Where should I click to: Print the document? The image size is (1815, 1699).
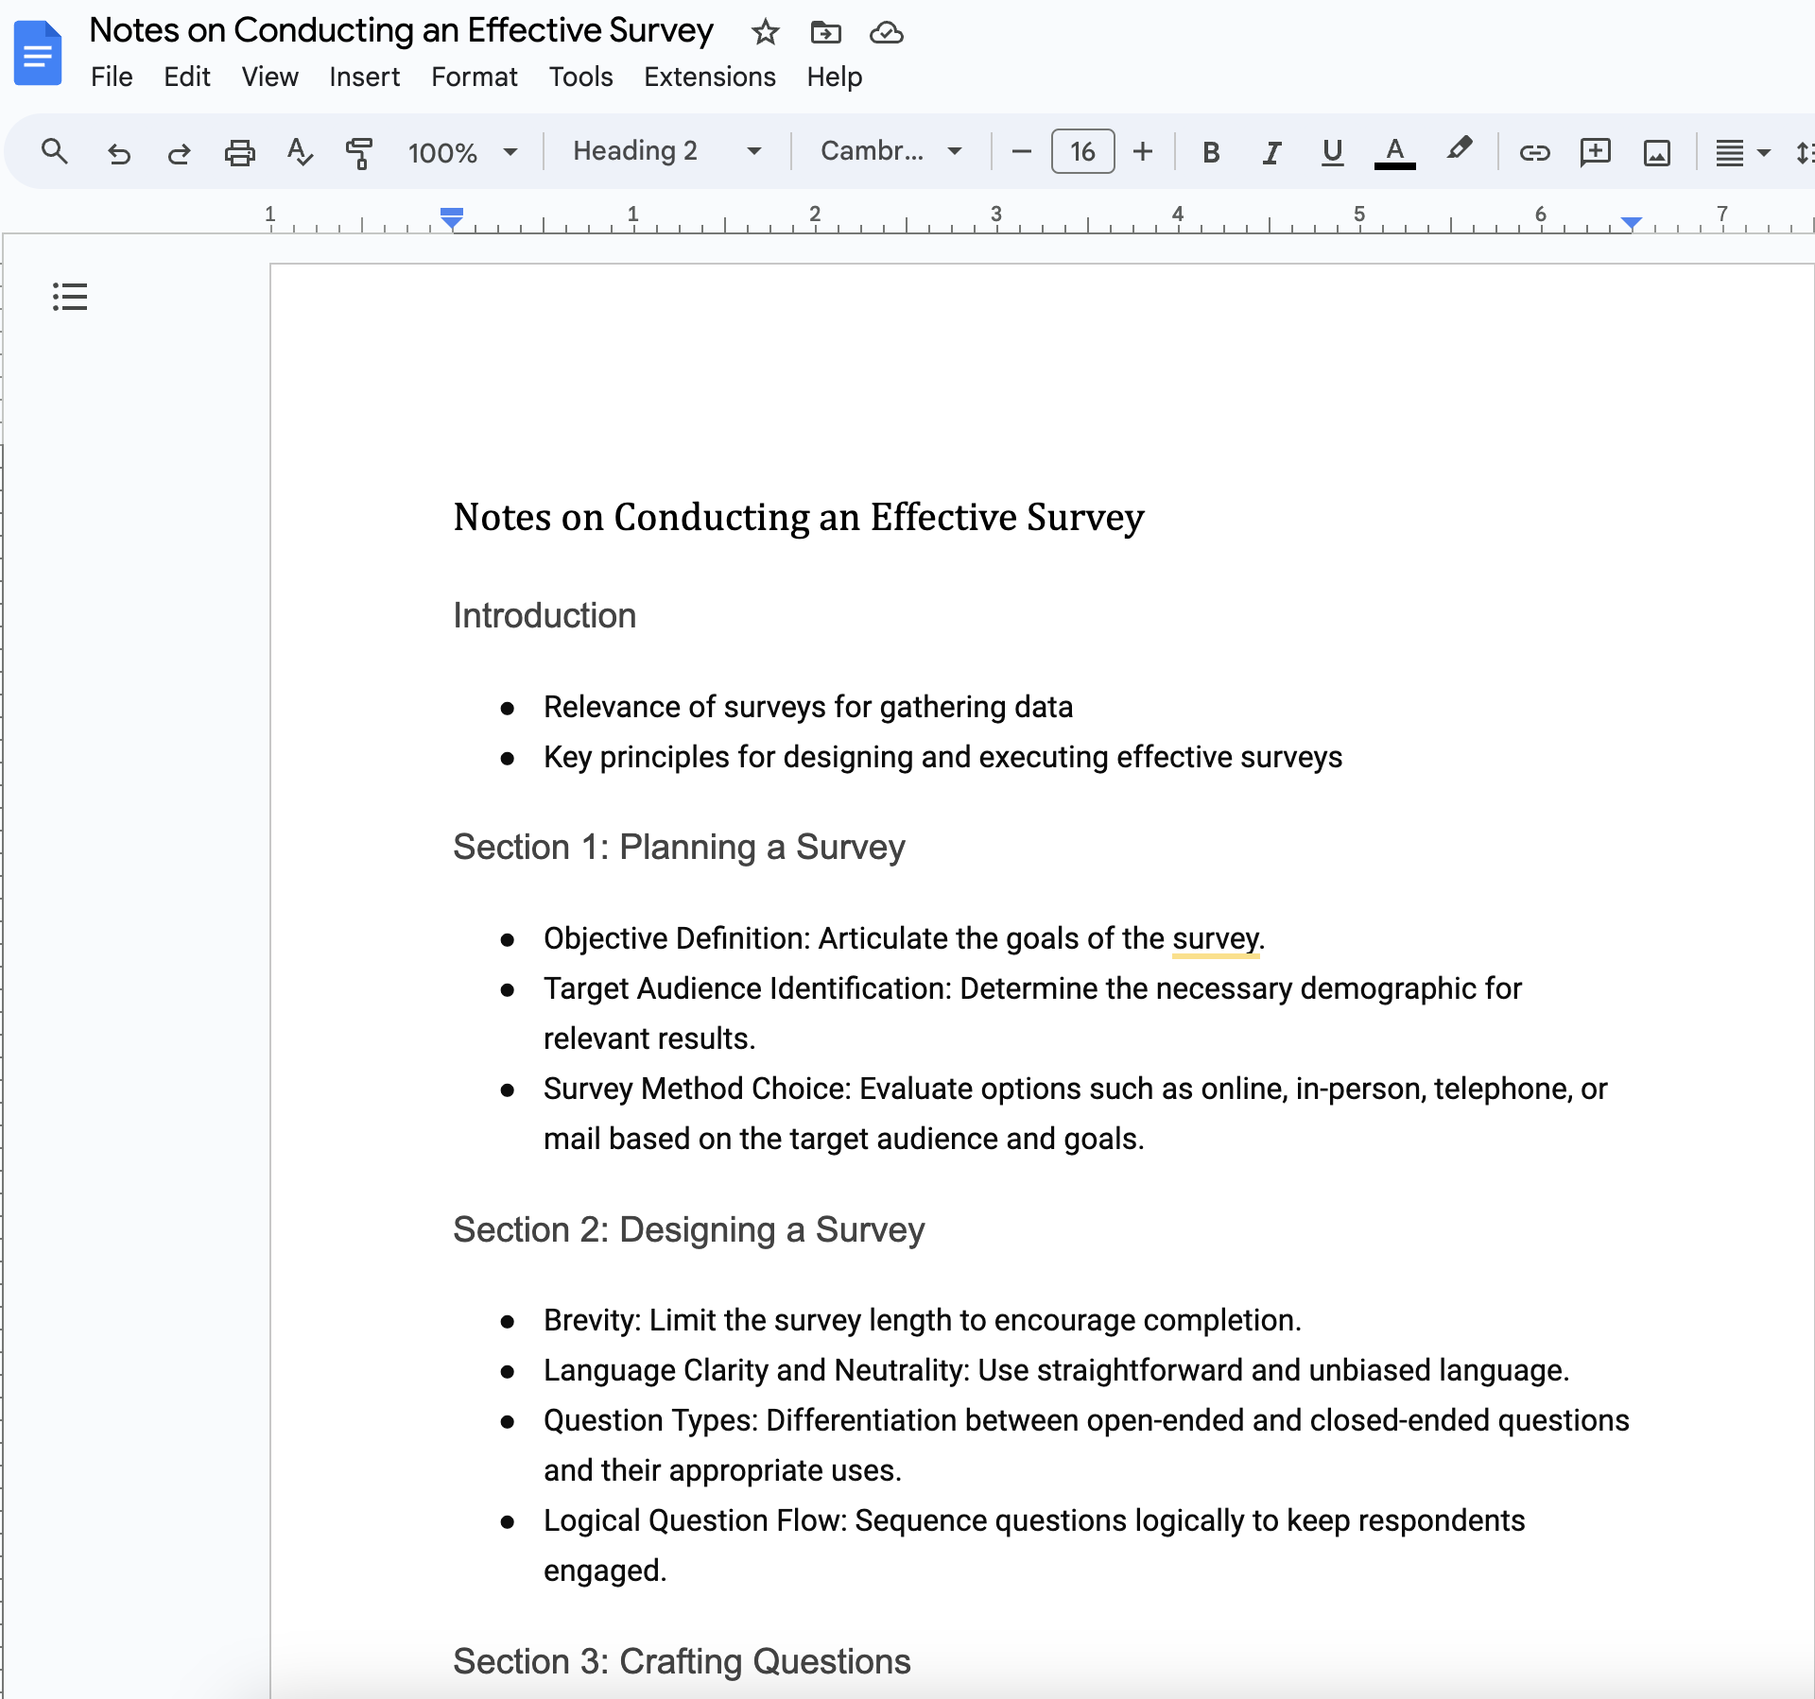[x=239, y=152]
